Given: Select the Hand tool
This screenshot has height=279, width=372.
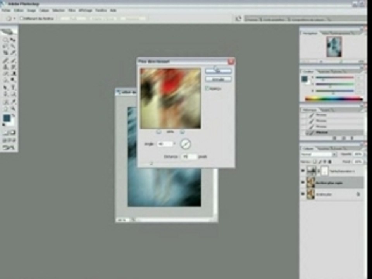Looking at the screenshot, I should (x=5, y=108).
